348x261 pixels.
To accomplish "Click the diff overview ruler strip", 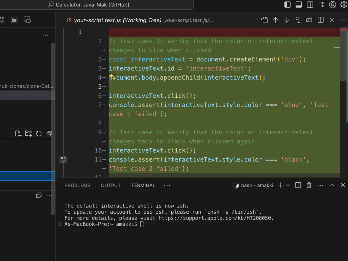I will 337,102.
